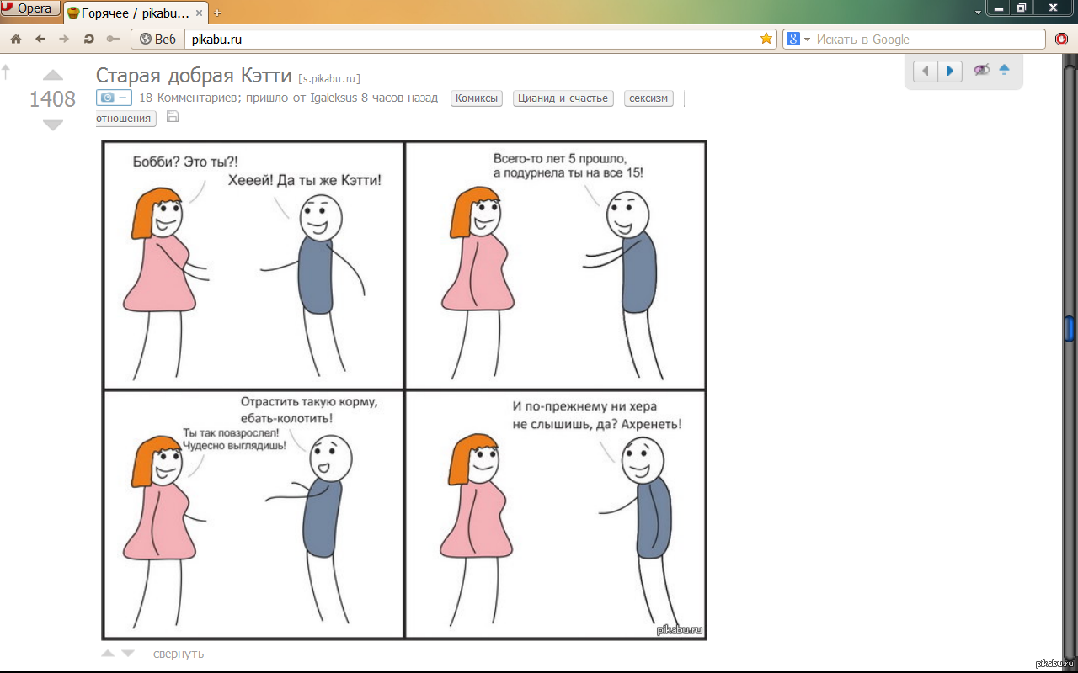This screenshot has height=673, width=1078.
Task: Reload the page with refresh icon
Action: (88, 39)
